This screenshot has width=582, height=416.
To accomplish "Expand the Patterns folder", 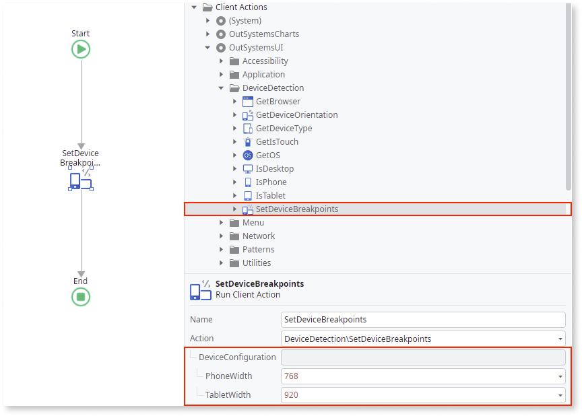I will [x=221, y=249].
